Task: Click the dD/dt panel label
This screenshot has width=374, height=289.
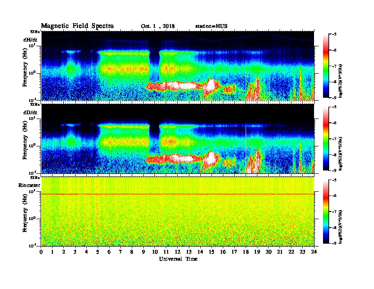Action: [x=30, y=112]
